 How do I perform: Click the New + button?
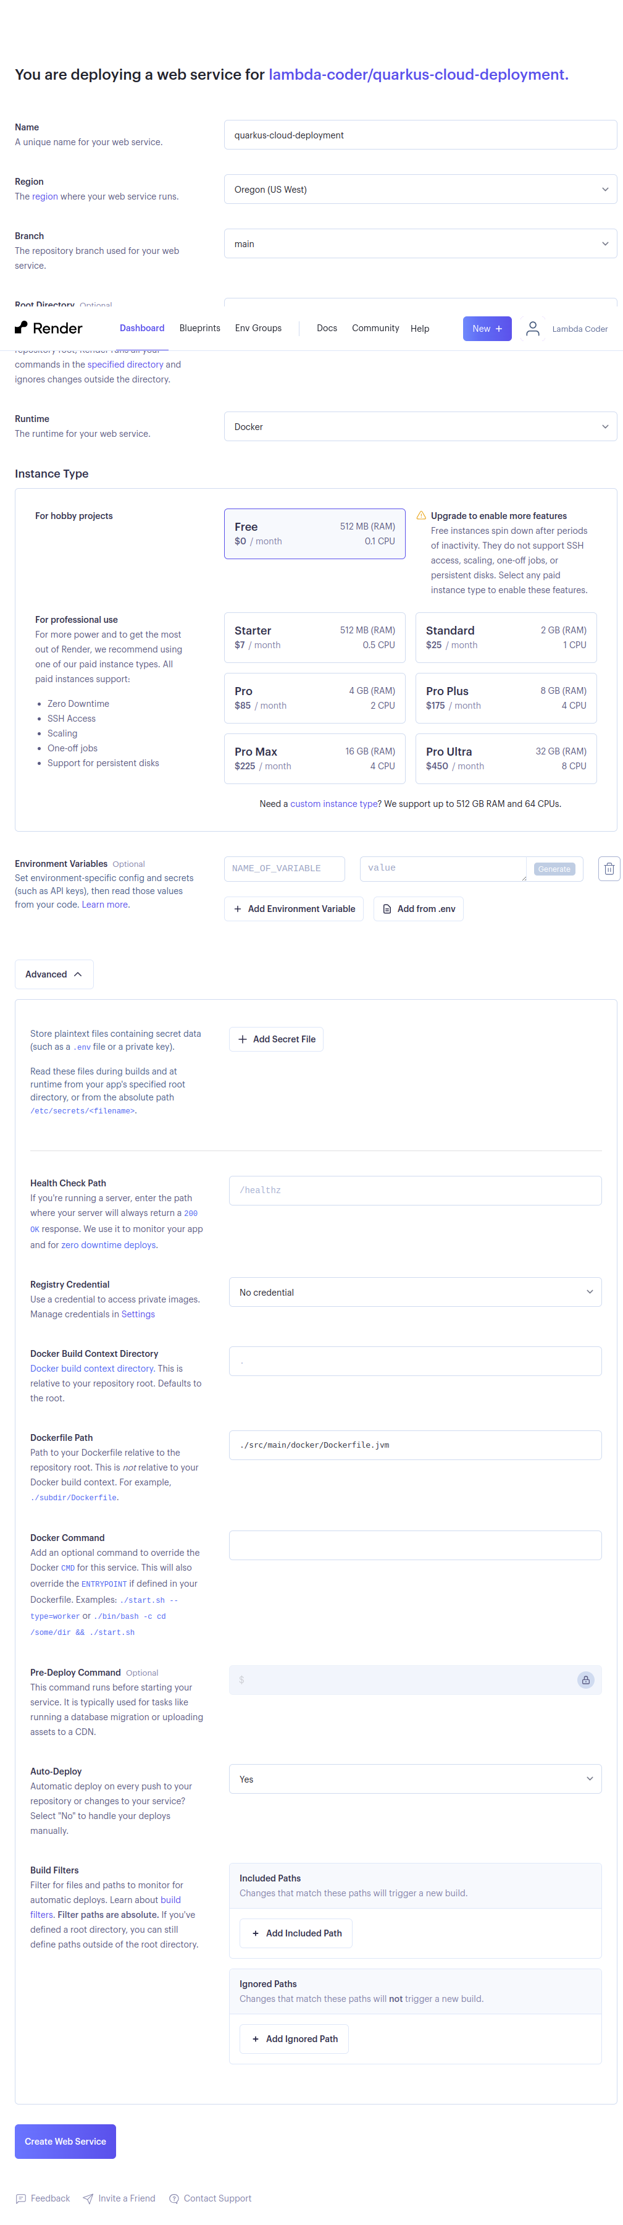[x=487, y=328]
